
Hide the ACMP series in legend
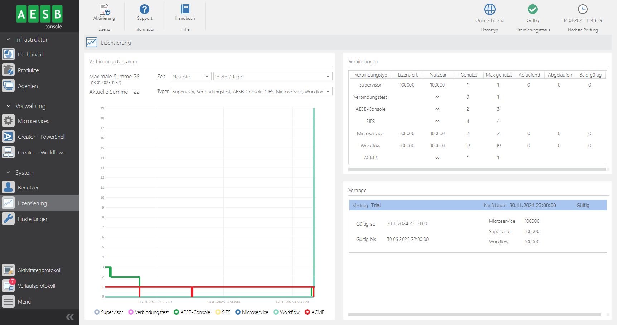click(314, 312)
